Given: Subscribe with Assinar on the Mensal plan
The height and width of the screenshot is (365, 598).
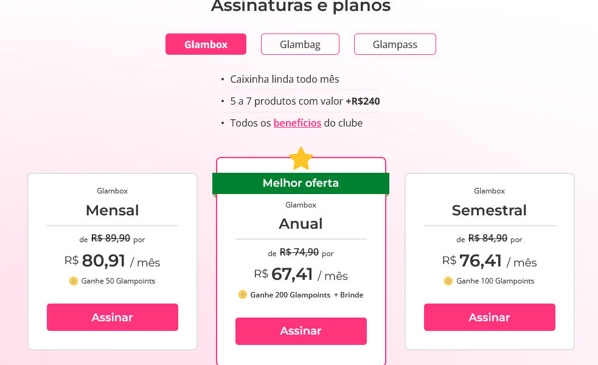Looking at the screenshot, I should pos(113,317).
